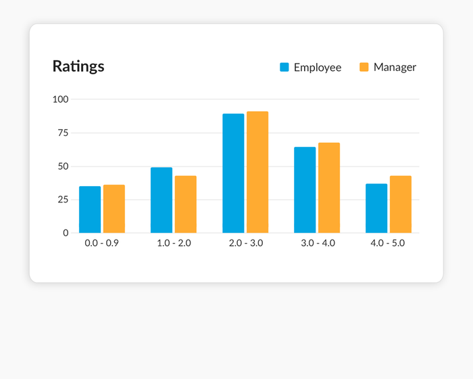This screenshot has width=473, height=379.
Task: Select Manager bar for 0.0 - 0.9
Action: (114, 209)
